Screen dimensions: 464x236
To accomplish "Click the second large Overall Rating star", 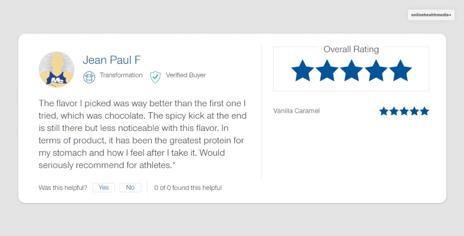I will (327, 71).
